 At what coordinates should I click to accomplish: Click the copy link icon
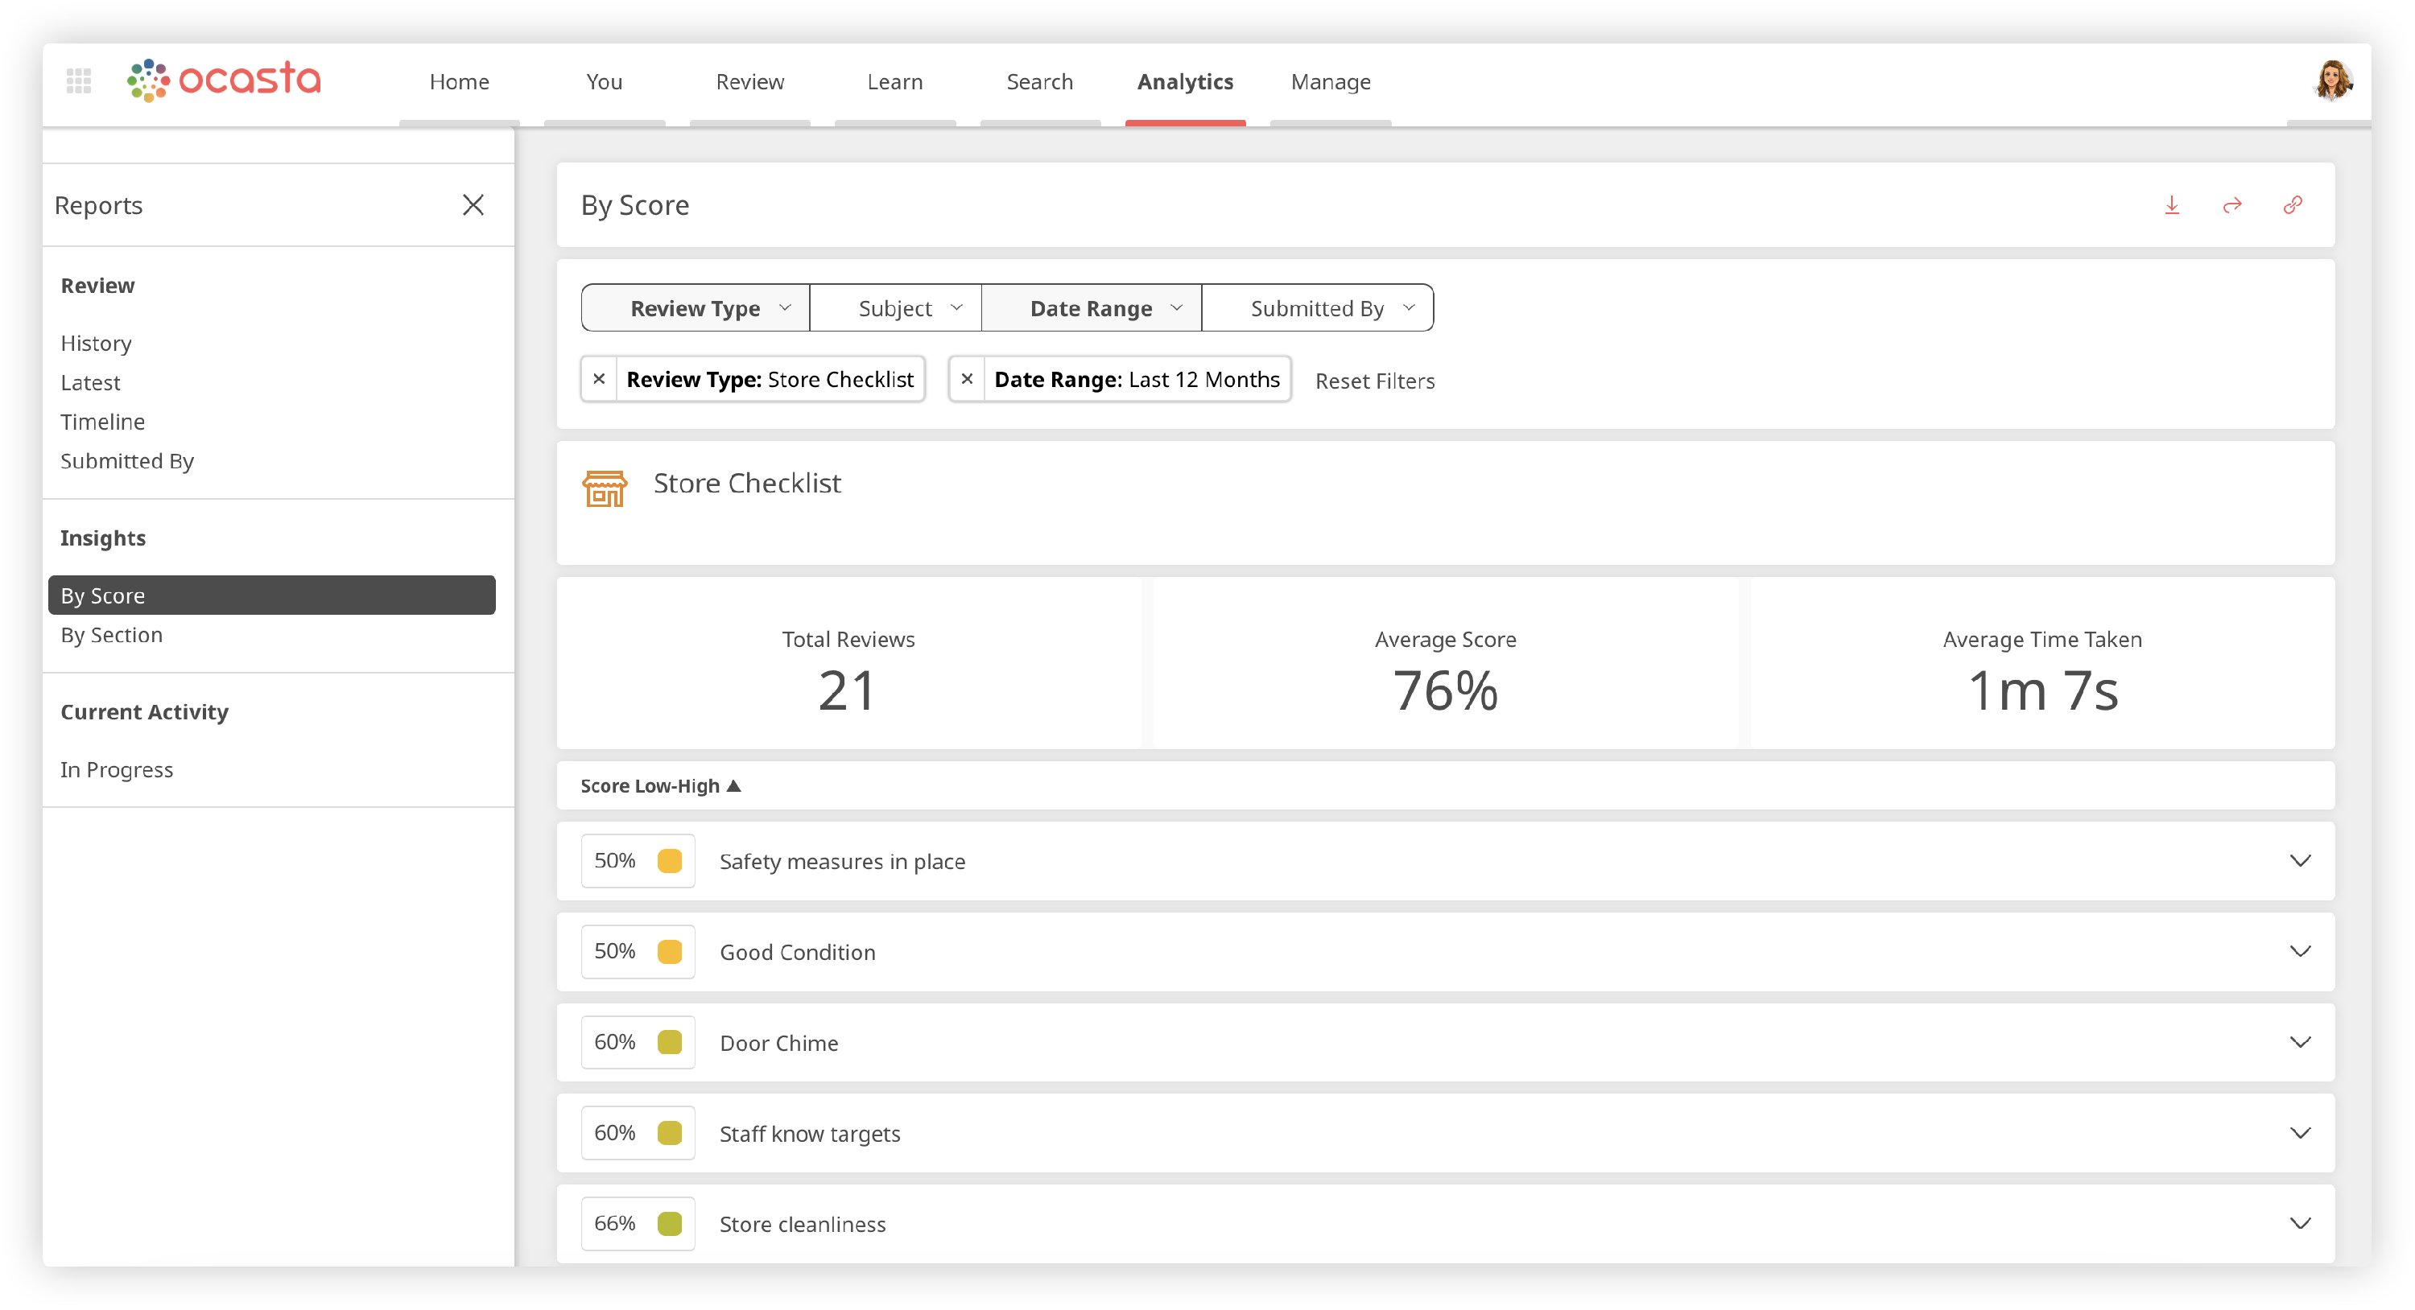click(x=2292, y=205)
